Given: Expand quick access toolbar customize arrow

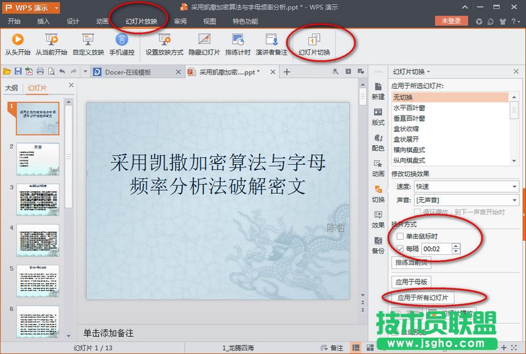Looking at the screenshot, I should coord(85,72).
